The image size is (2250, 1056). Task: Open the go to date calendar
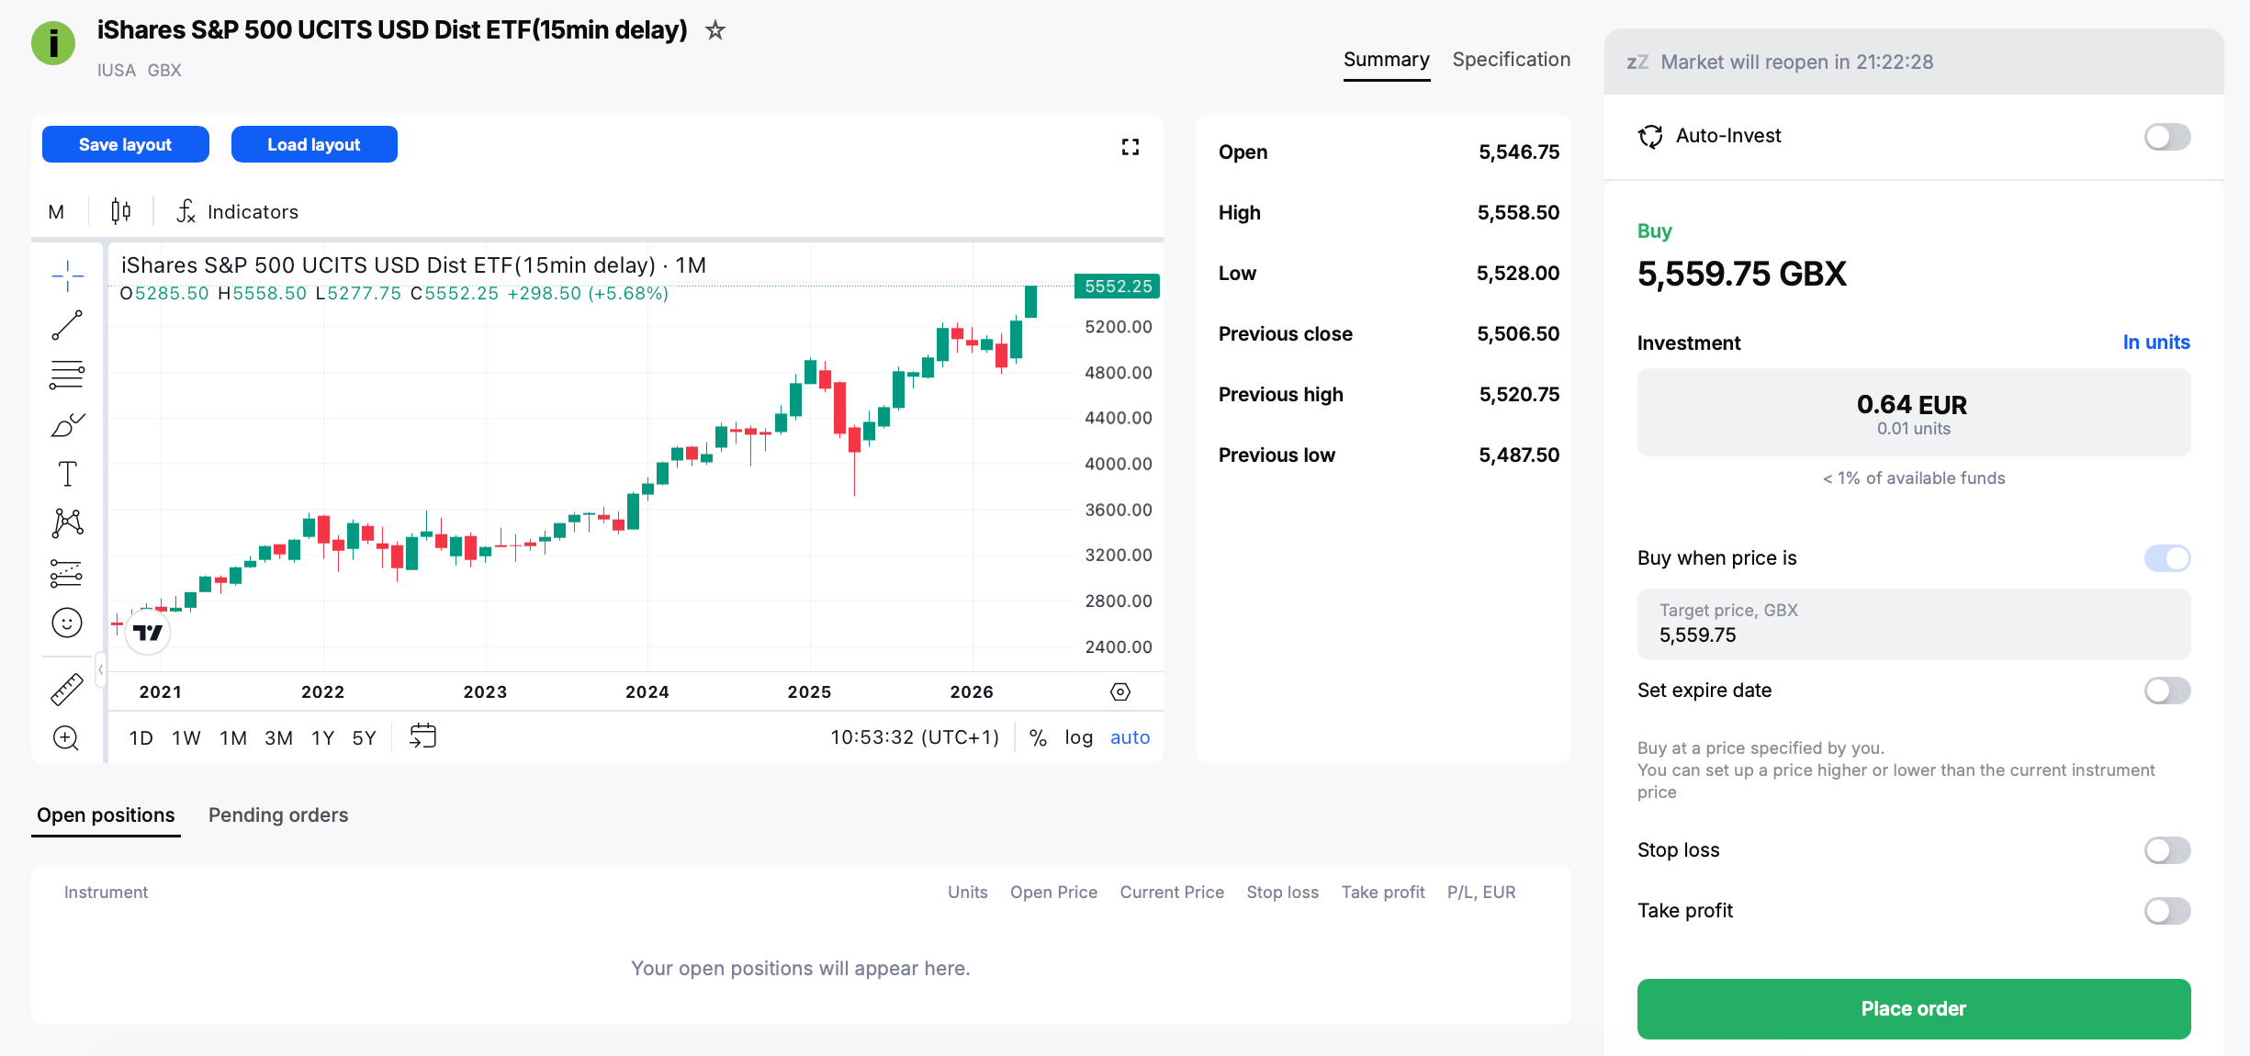tap(422, 736)
